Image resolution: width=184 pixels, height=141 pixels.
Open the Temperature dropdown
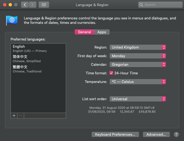click(x=138, y=82)
